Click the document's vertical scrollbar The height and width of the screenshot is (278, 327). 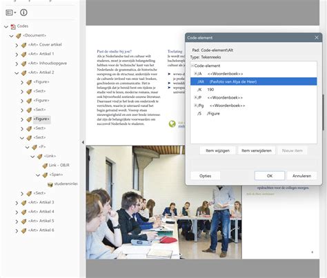(x=323, y=112)
